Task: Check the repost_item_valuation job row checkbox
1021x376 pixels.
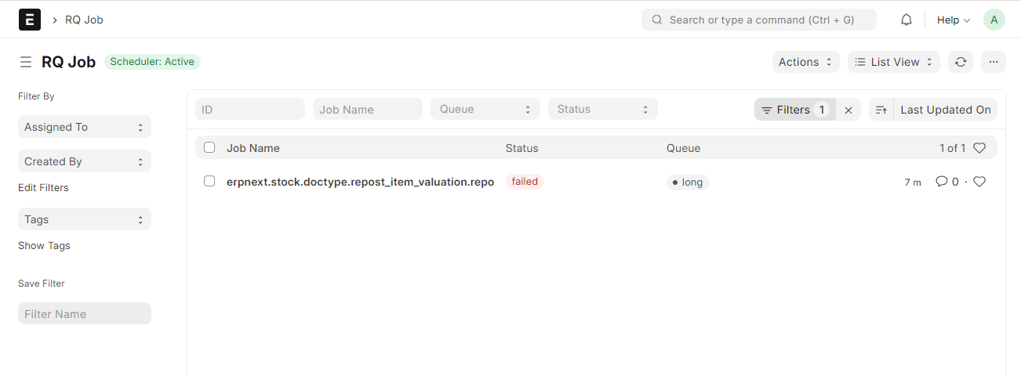Action: coord(209,181)
